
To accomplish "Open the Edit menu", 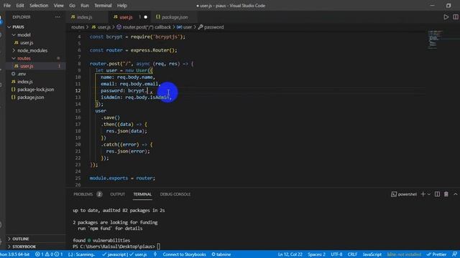I will coord(20,6).
